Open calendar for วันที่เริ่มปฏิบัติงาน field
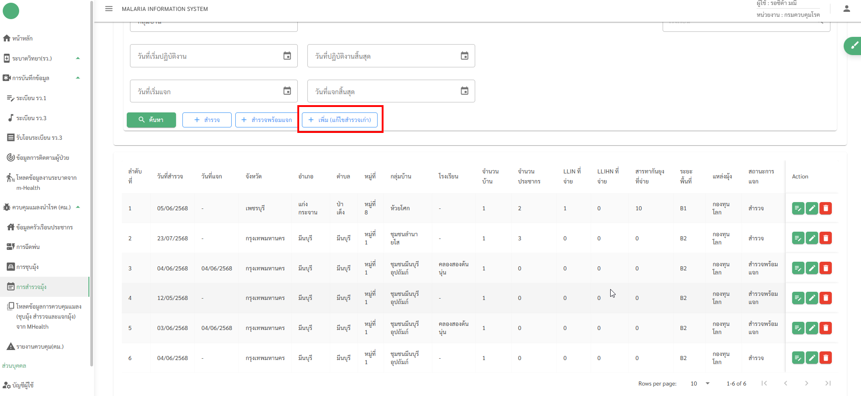This screenshot has width=861, height=396. tap(287, 56)
